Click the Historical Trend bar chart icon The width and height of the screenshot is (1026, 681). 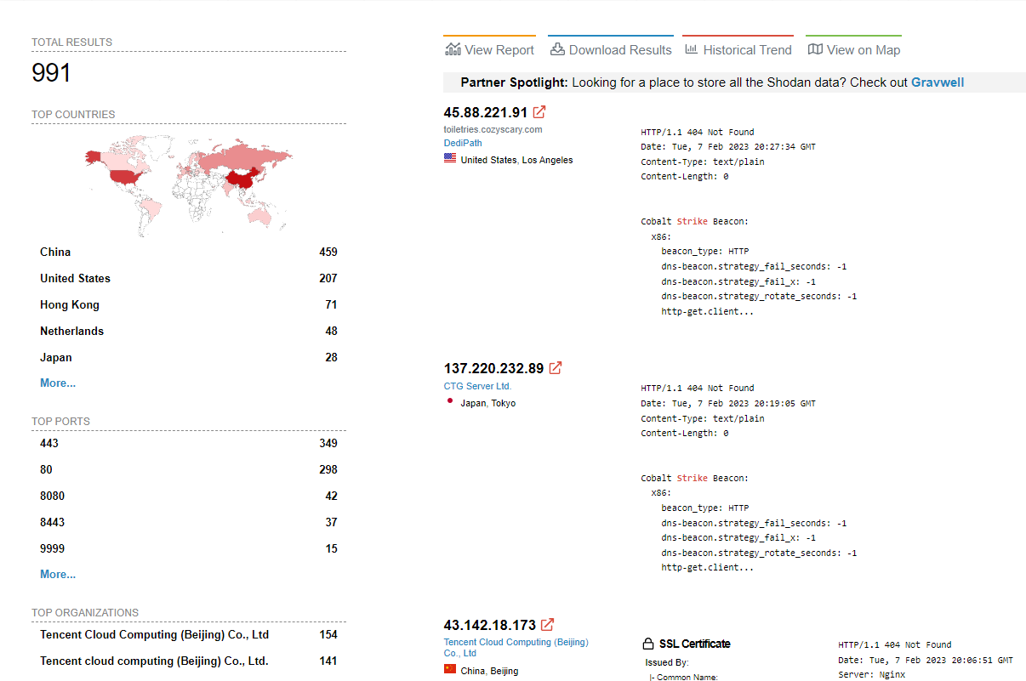pos(691,49)
